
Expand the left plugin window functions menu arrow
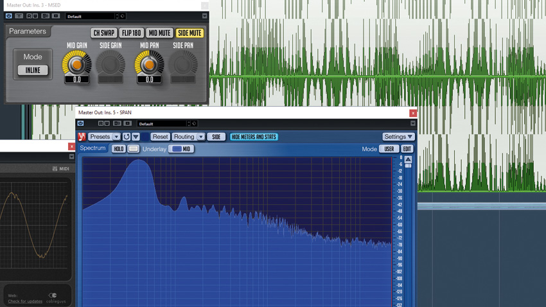[x=71, y=157]
